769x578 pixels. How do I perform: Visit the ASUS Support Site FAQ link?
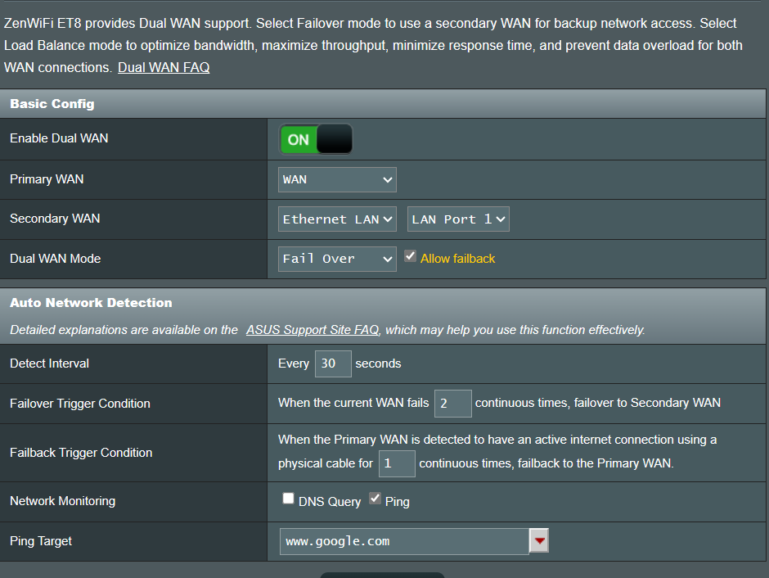click(313, 330)
